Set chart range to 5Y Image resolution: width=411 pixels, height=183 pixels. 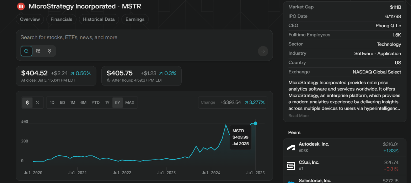tap(118, 102)
